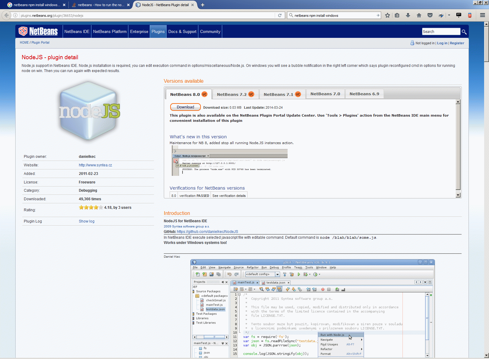Click the versions panel scrollbar up arrow
This screenshot has width=489, height=359.
[458, 102]
